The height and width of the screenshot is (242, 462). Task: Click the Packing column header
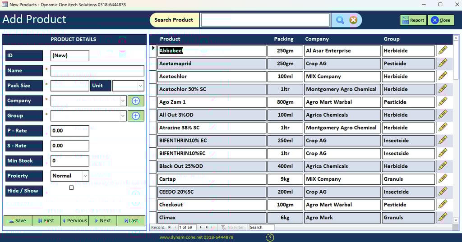[x=283, y=39]
